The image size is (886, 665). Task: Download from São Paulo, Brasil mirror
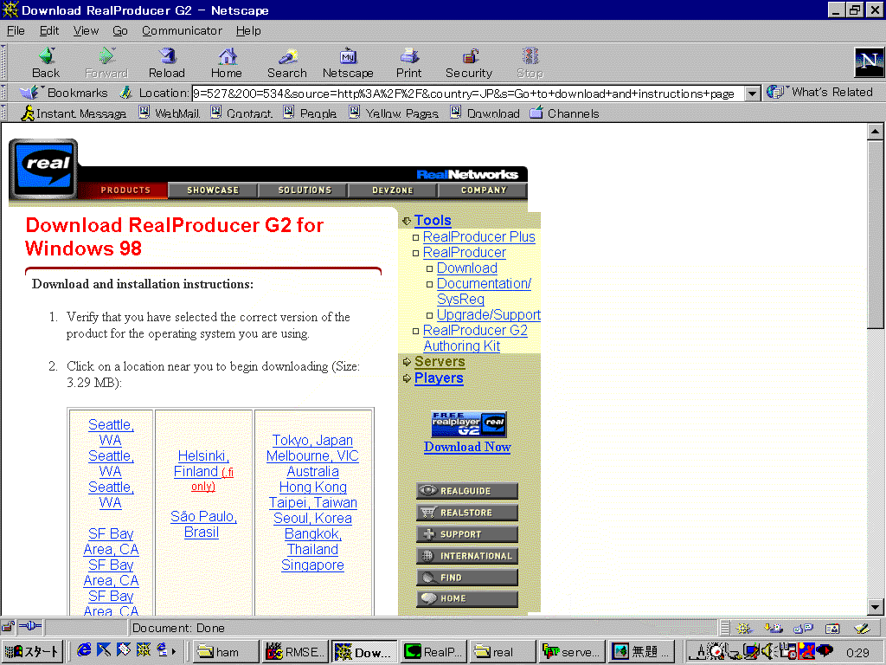point(203,524)
